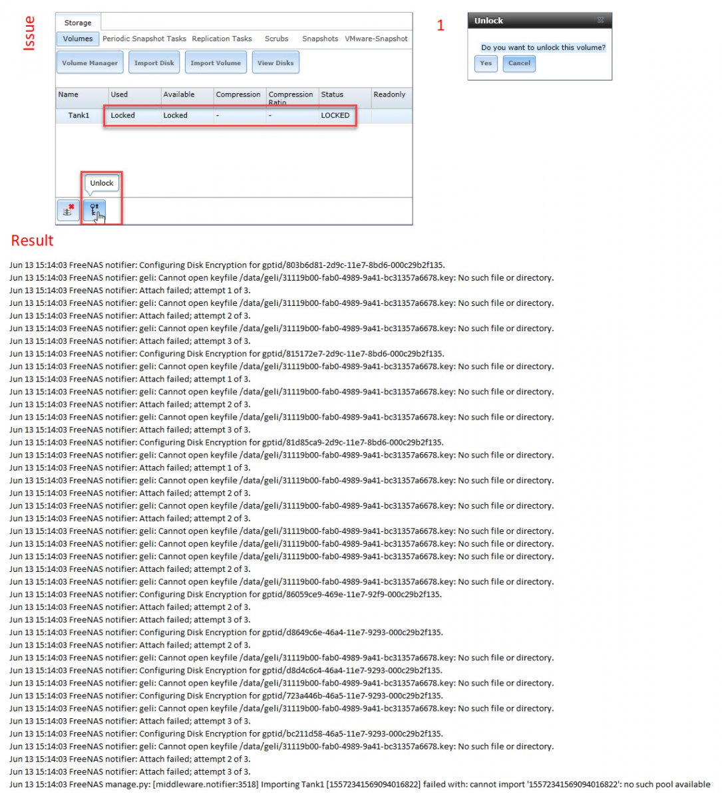Close the Unlock dialog
The image size is (722, 798).
[x=600, y=21]
